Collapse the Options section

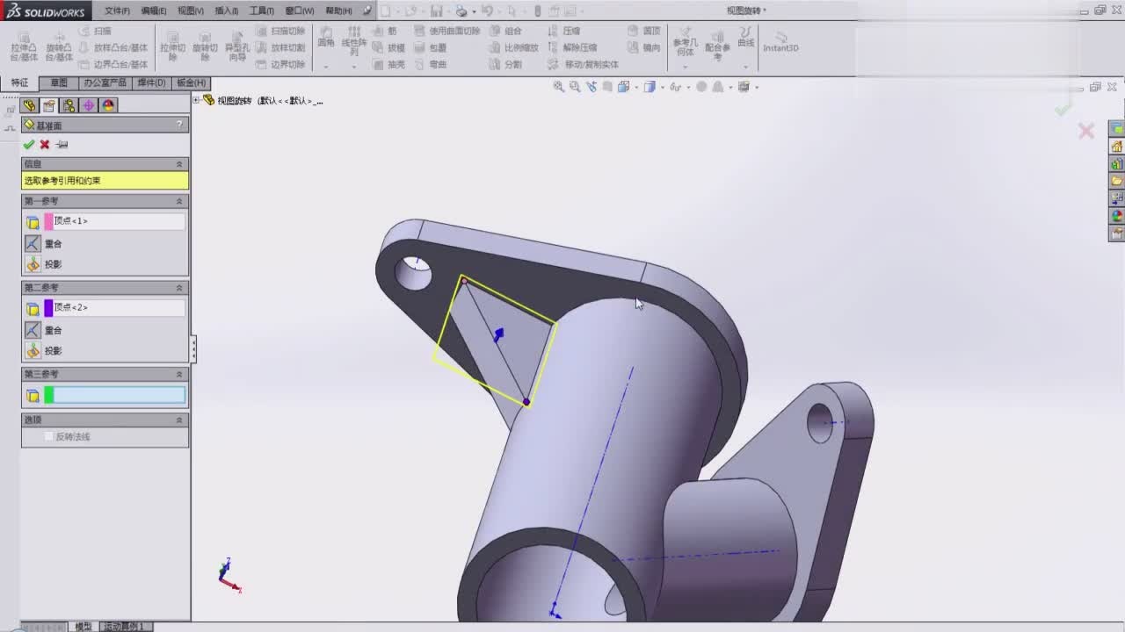point(179,420)
